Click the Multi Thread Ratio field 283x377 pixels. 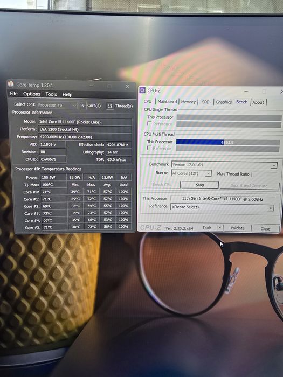tap(264, 174)
